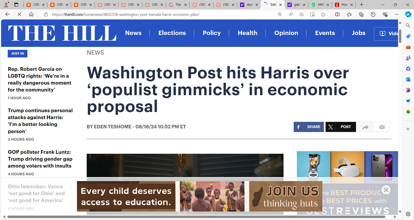Open Ohio lawmaker Vance story link

[x=36, y=193]
